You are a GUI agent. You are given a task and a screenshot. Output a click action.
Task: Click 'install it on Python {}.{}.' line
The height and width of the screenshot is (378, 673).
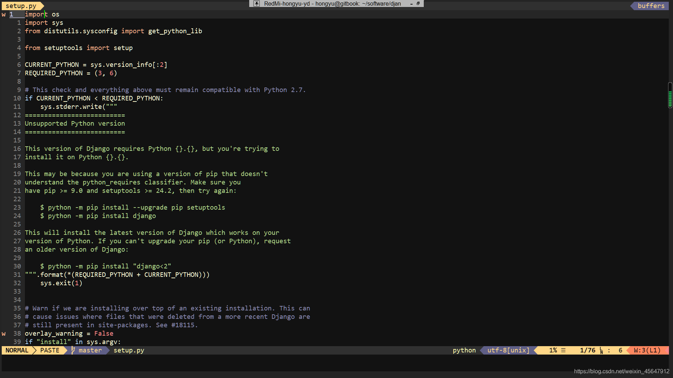pos(76,157)
